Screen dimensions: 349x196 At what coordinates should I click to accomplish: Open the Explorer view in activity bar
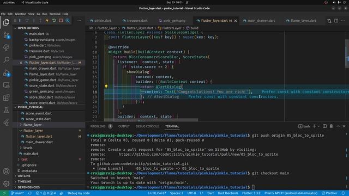(6, 22)
